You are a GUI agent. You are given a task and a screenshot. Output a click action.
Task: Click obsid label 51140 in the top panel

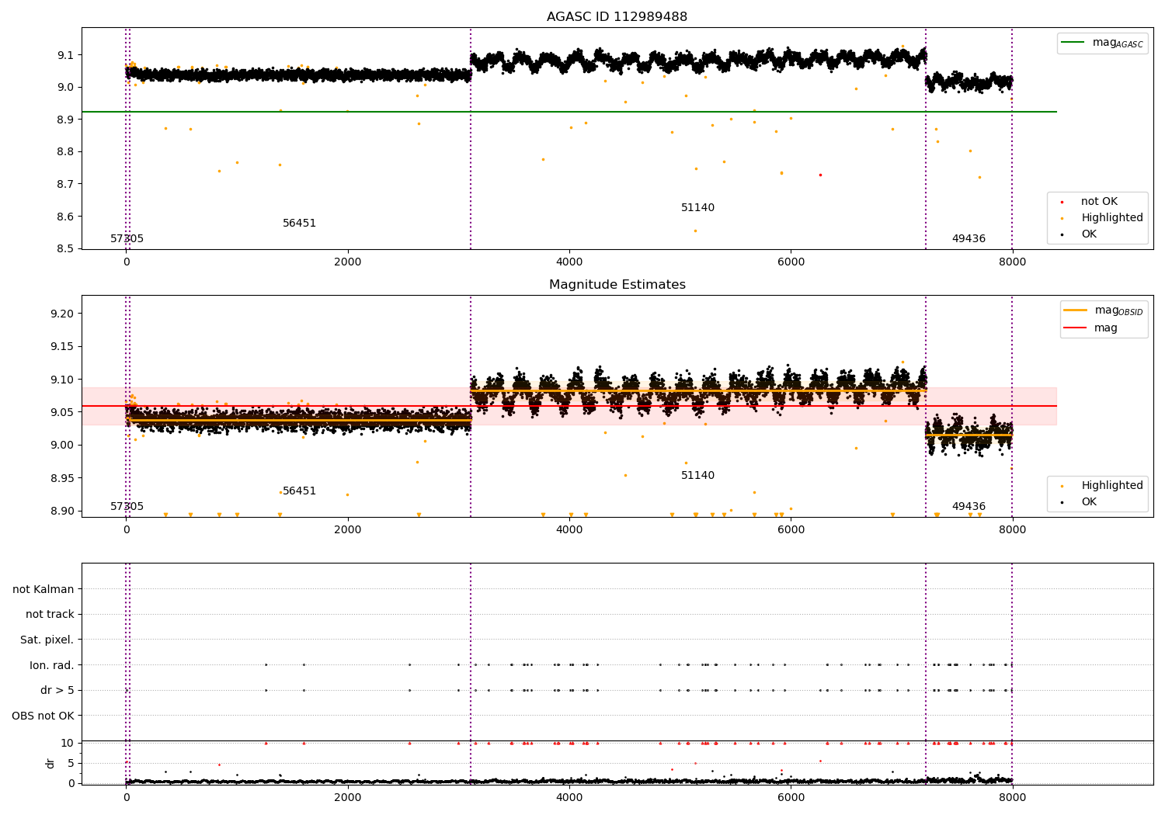[x=697, y=208]
